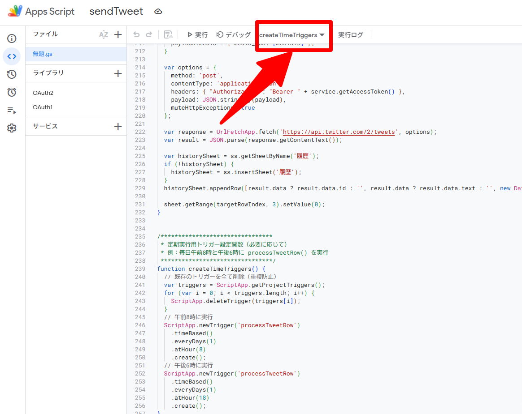
Task: Open the Overview info icon in sidebar
Action: click(12, 38)
